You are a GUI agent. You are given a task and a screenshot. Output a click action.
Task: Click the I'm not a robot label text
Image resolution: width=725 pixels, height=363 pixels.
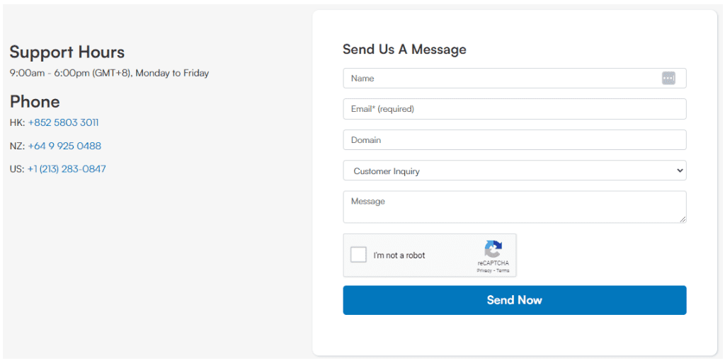point(399,255)
